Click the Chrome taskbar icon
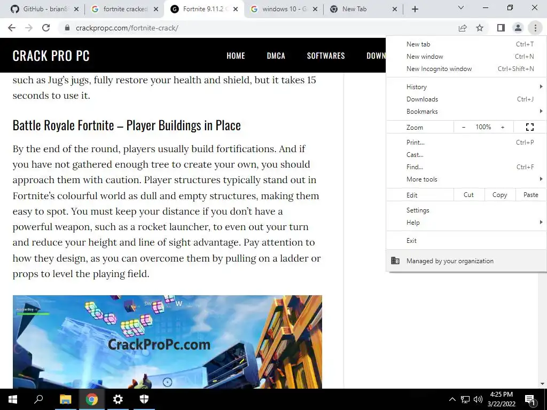The width and height of the screenshot is (547, 410). click(x=92, y=399)
